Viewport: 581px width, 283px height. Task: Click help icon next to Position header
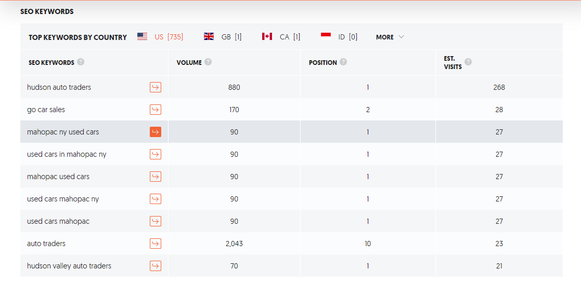click(x=343, y=62)
